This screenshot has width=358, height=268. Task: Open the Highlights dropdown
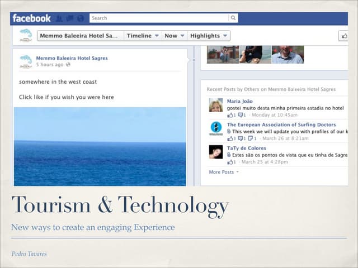[209, 36]
